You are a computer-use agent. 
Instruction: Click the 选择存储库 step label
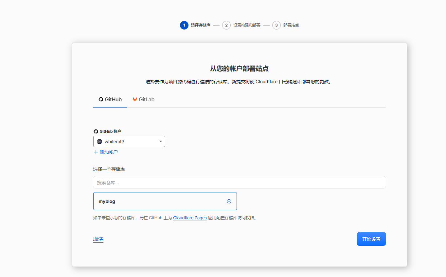(201, 25)
